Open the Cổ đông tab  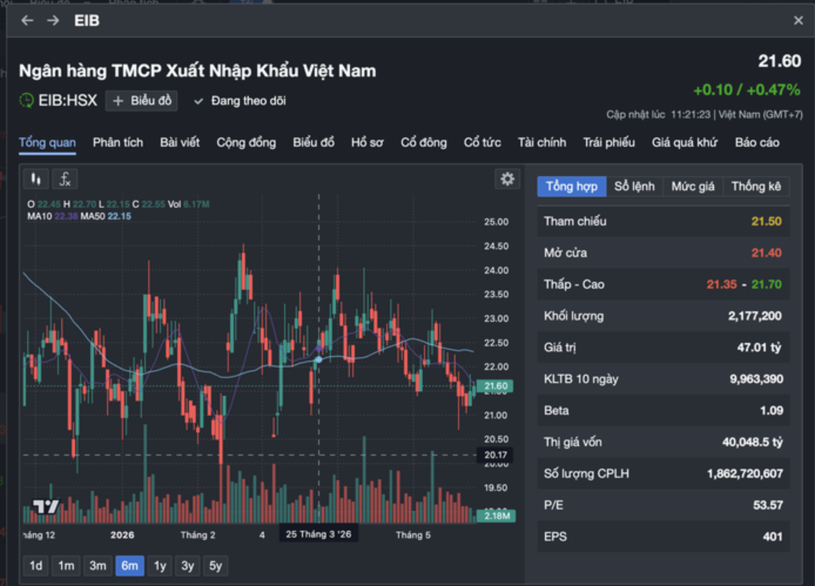click(x=424, y=143)
